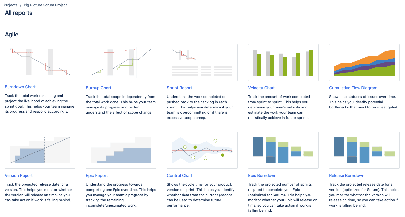Open the Version Report link
The height and width of the screenshot is (217, 405).
tap(19, 175)
